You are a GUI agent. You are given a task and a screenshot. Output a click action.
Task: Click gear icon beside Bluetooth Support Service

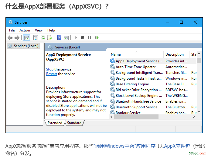(x=112, y=107)
